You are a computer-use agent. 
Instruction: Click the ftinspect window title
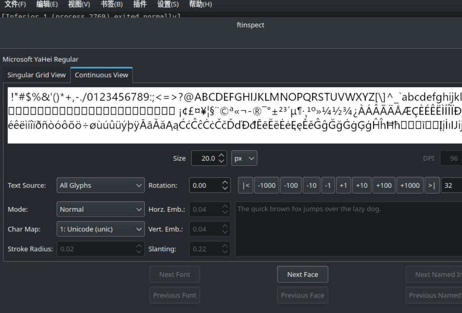click(251, 25)
